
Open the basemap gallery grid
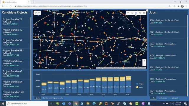click(x=144, y=13)
